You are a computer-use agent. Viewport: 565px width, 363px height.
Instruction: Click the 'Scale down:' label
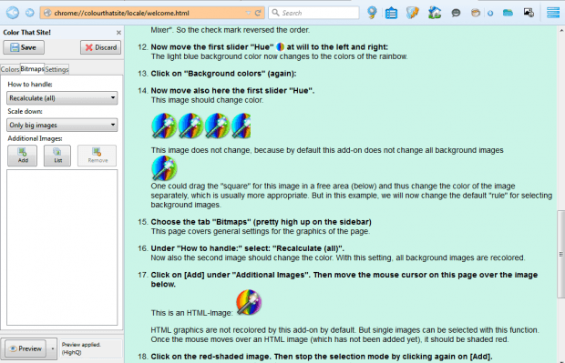25,111
